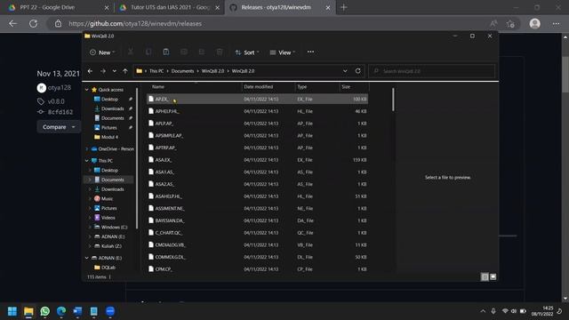Click the Delete trash icon in toolbar
The width and height of the screenshot is (569, 320).
tap(220, 52)
